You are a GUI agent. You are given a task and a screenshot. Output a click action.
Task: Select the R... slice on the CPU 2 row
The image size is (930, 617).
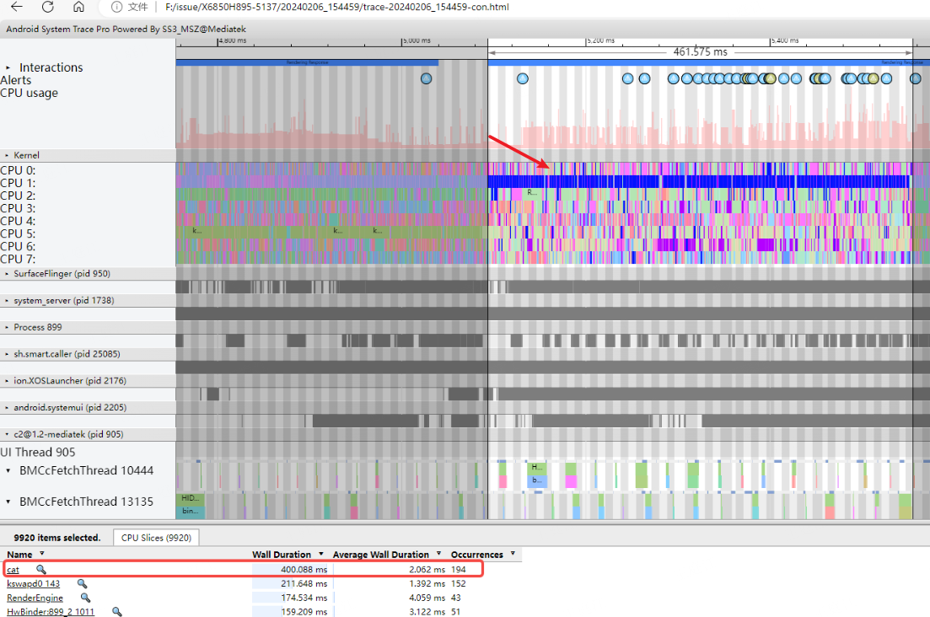(x=531, y=193)
